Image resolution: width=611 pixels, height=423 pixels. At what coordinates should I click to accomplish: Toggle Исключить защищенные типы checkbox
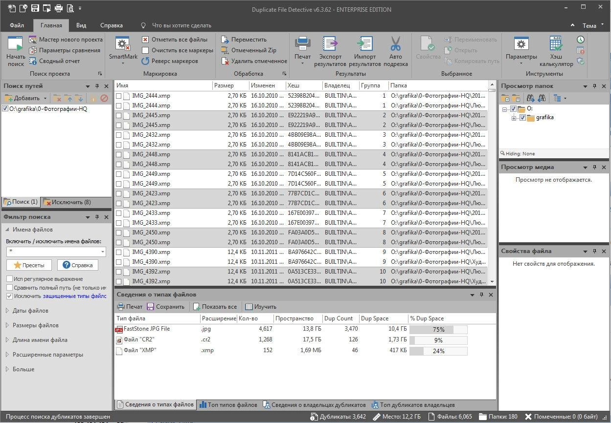pos(9,296)
